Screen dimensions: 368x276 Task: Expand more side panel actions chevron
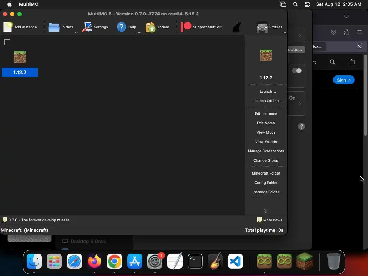[266, 211]
